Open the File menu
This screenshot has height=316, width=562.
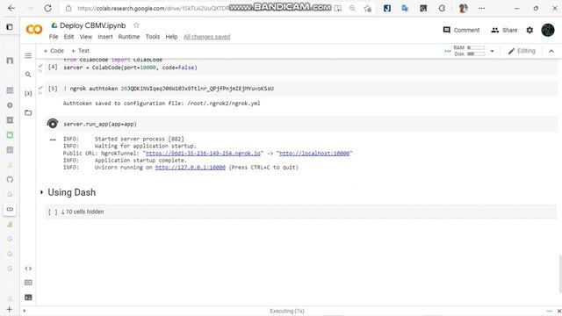[54, 37]
